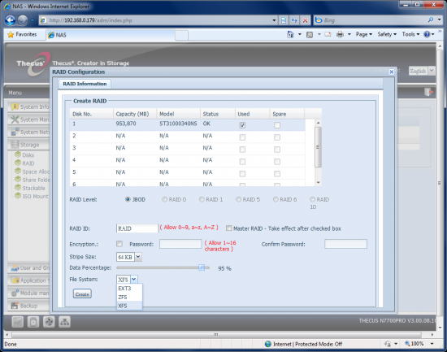
Task: Click the Data Percentage slider handle
Action: pyautogui.click(x=202, y=267)
